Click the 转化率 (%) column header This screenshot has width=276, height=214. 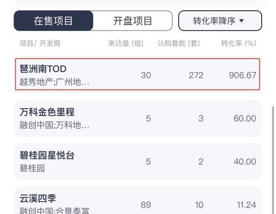pyautogui.click(x=238, y=43)
